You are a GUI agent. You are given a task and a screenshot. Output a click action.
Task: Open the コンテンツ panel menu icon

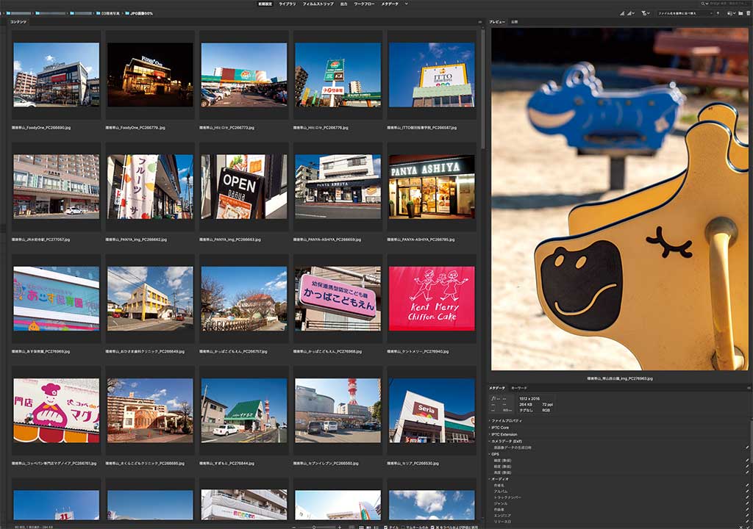click(x=479, y=22)
